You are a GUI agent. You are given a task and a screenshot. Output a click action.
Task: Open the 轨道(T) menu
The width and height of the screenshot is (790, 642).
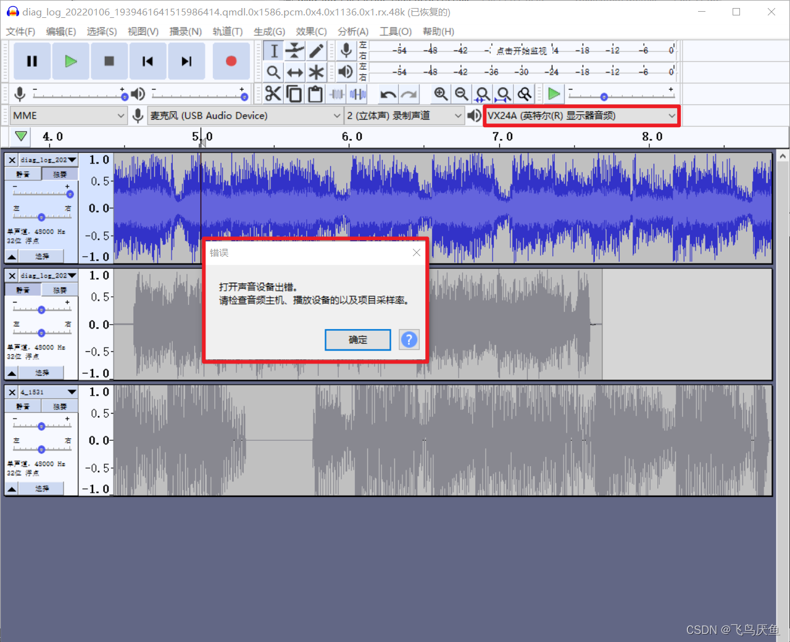coord(228,31)
